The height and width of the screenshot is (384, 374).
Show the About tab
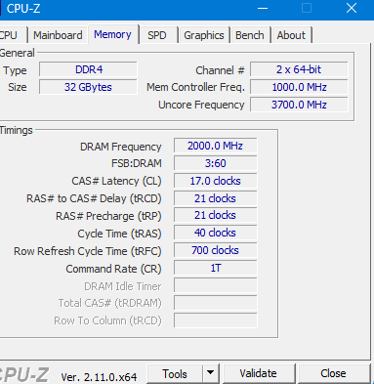291,35
